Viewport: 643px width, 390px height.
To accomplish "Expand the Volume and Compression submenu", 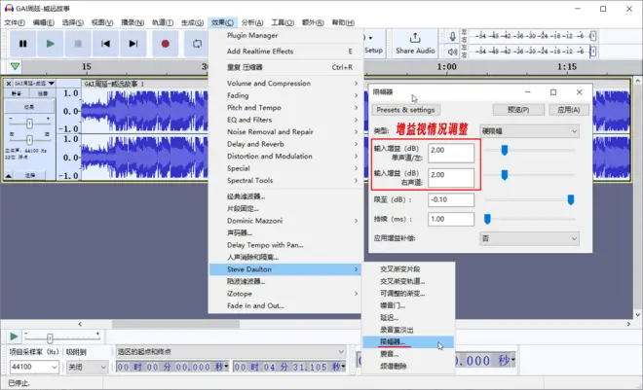I will click(x=285, y=83).
